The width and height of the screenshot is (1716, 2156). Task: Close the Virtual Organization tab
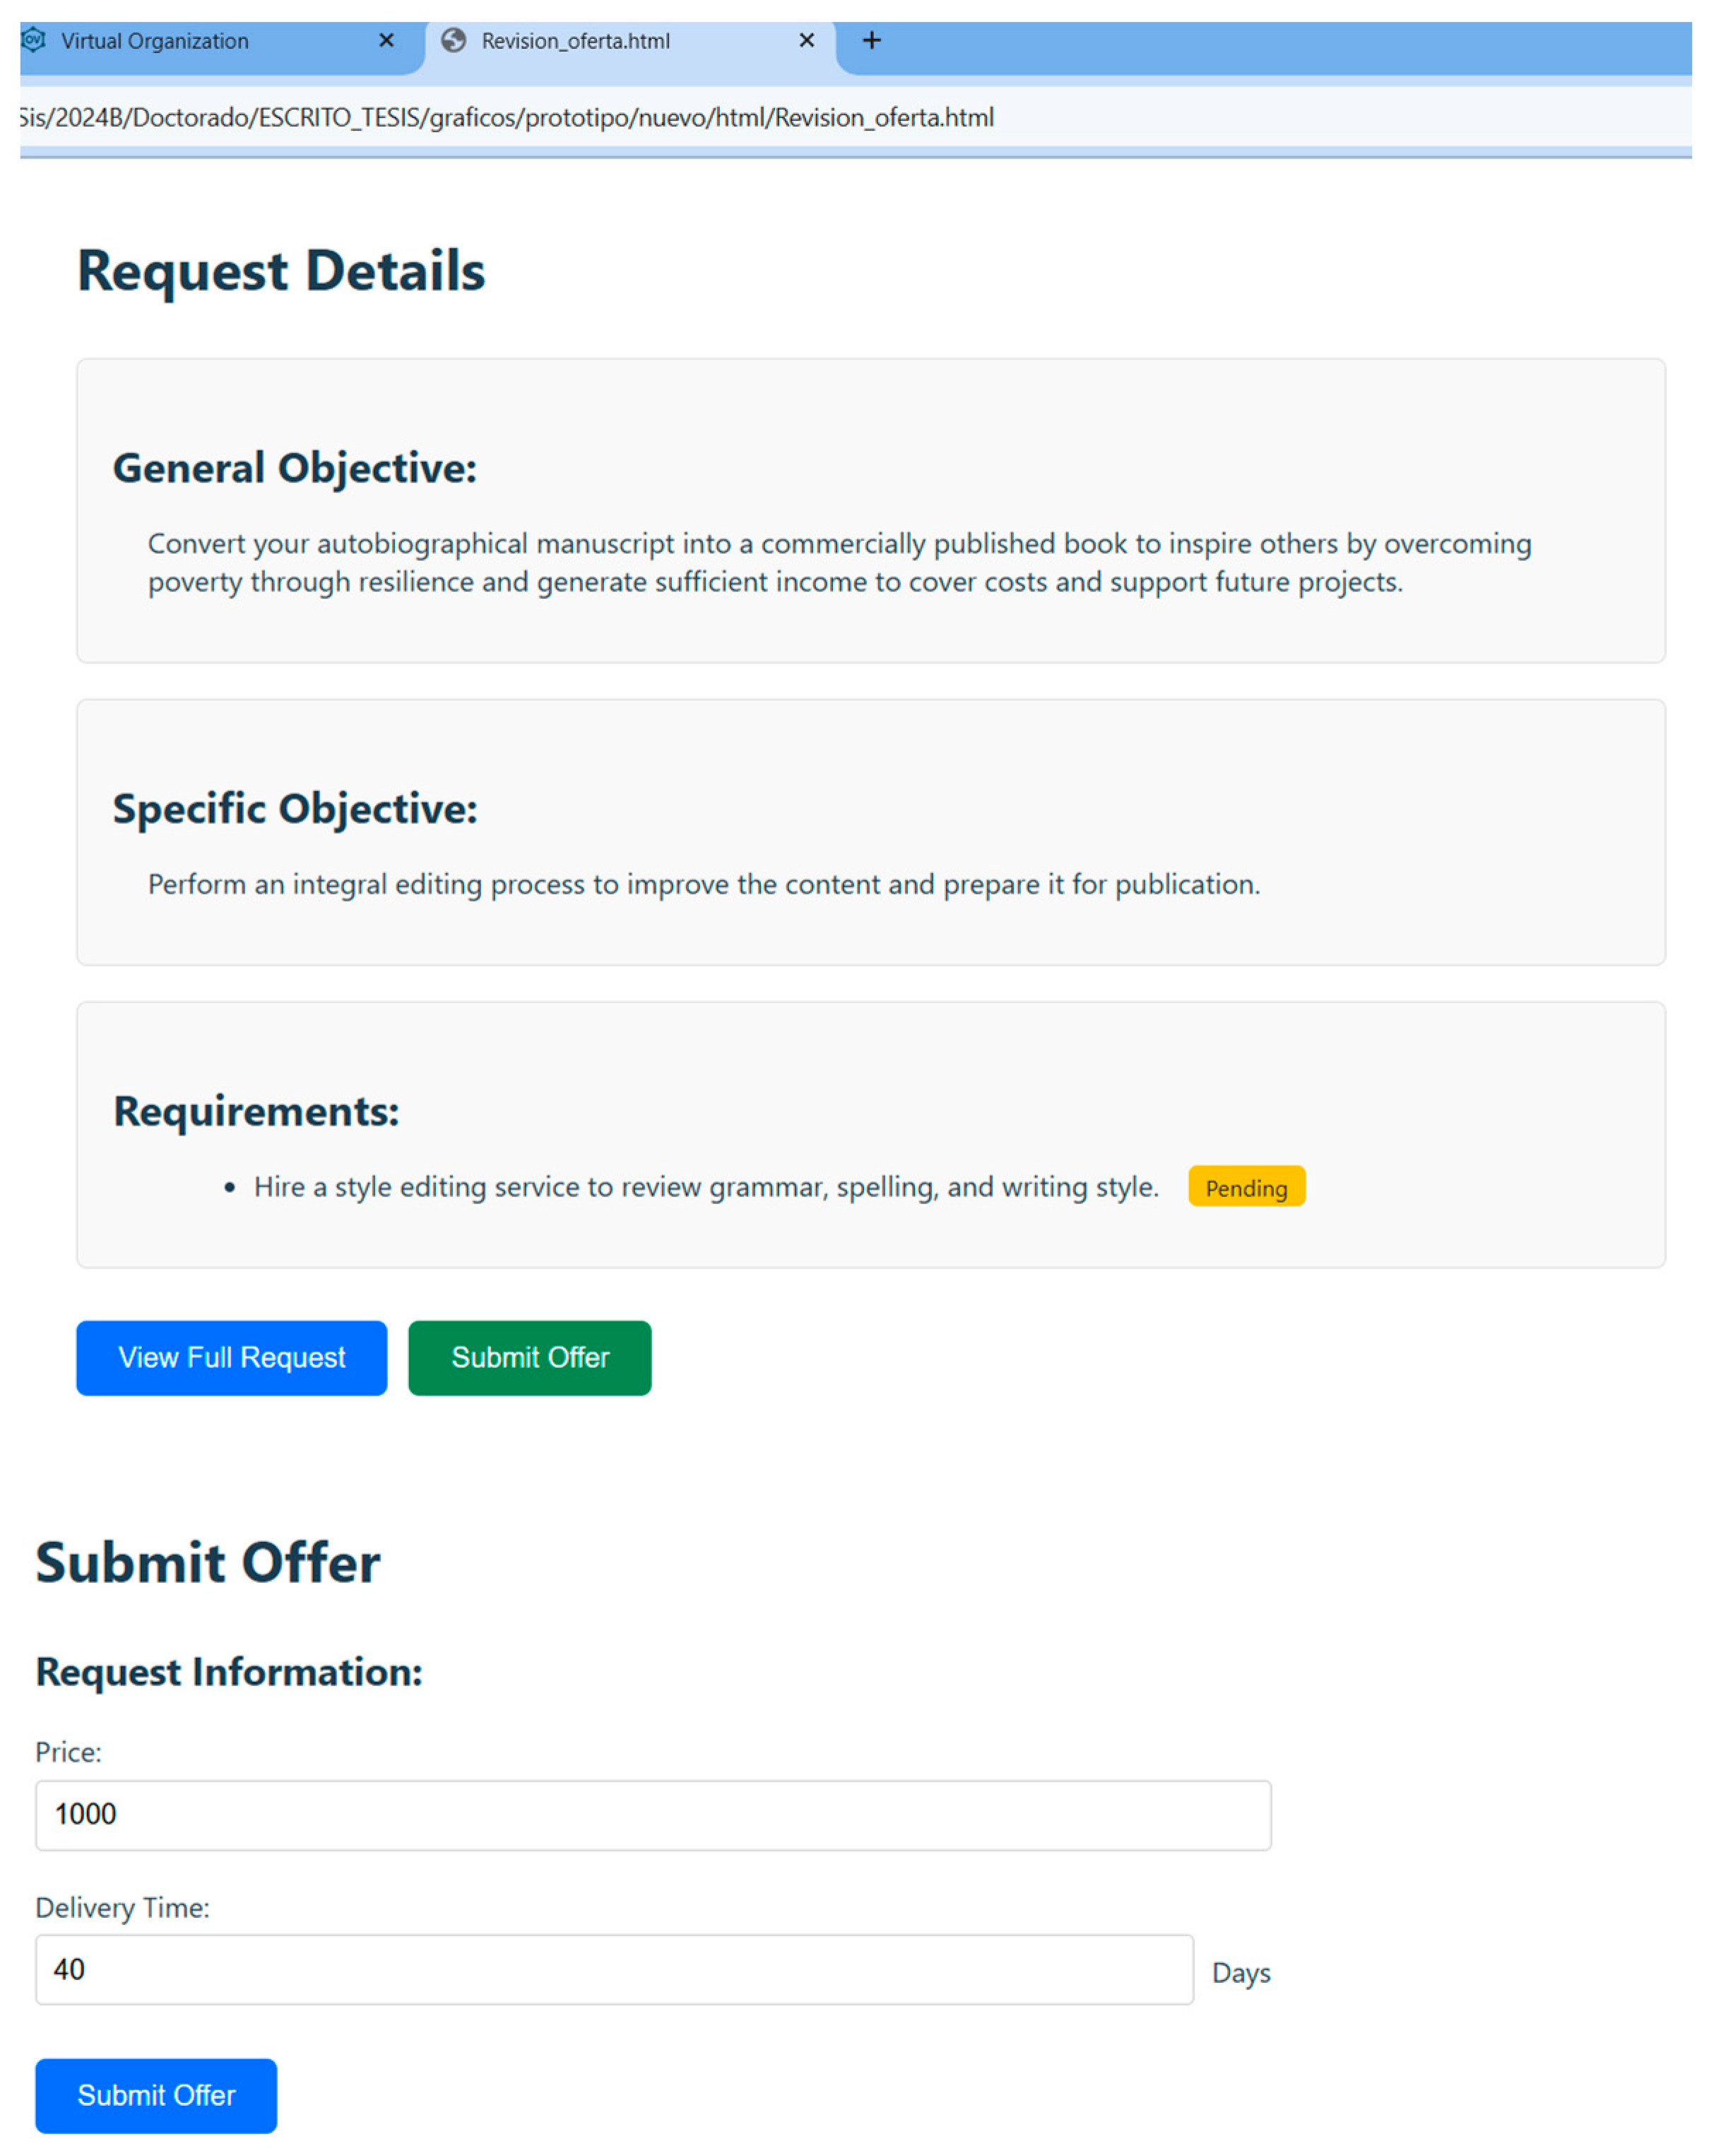point(386,40)
